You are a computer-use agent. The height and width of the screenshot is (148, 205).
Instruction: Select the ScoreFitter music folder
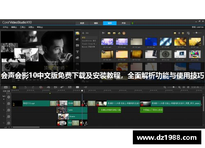tap(89, 40)
